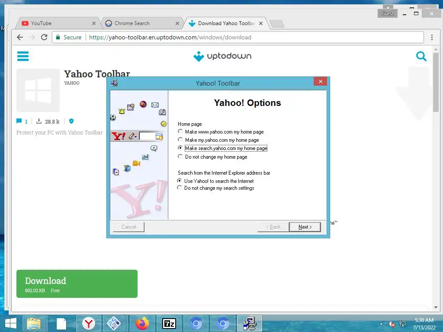This screenshot has width=443, height=332.
Task: Select 'Do not change my search settings'
Action: click(180, 188)
